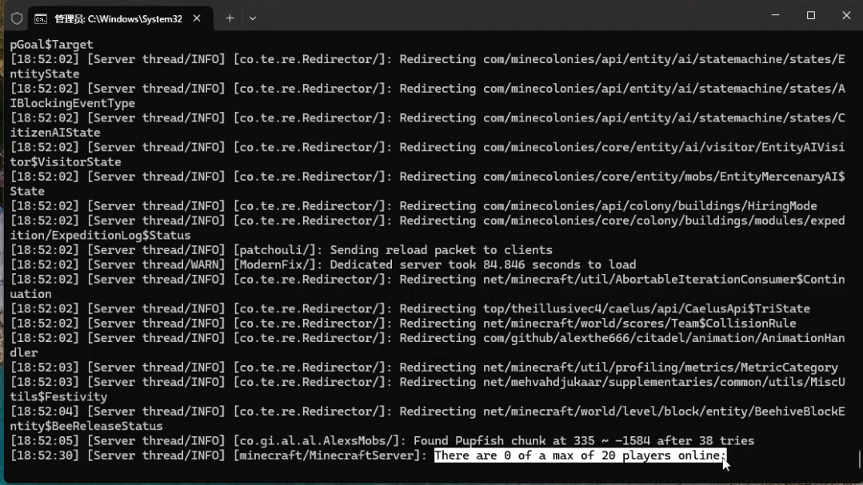Click the [minecraft/MinecraftServer] logger tag
The width and height of the screenshot is (863, 485).
point(330,455)
